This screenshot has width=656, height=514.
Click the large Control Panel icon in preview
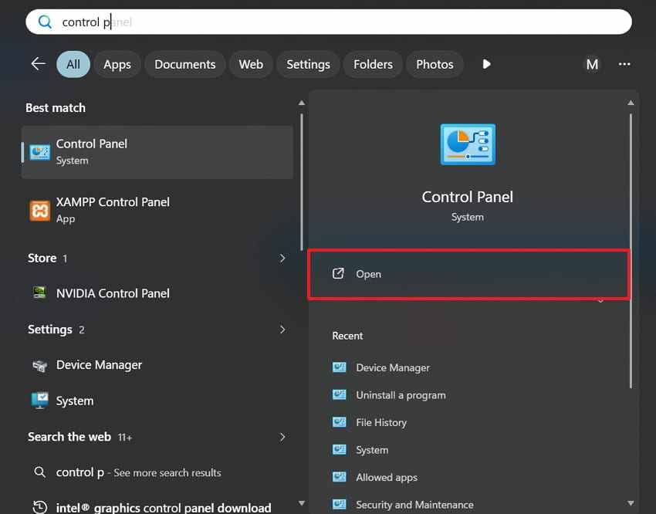tap(468, 144)
